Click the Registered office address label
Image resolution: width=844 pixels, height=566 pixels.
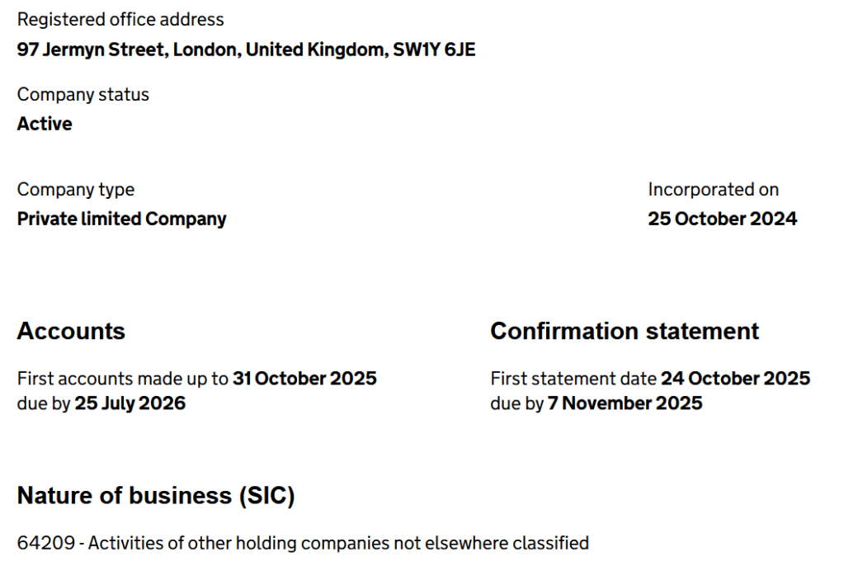click(x=120, y=19)
